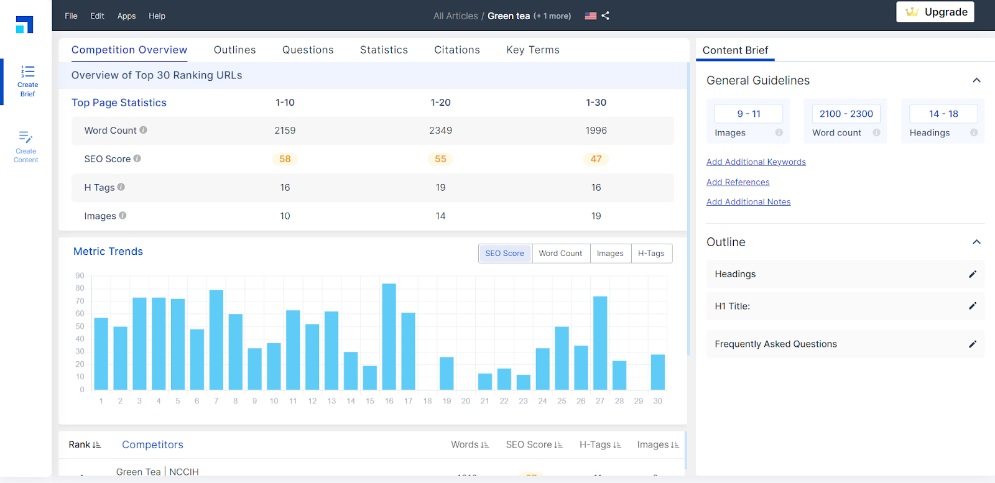995x483 pixels.
Task: Toggle the chart to Images metric
Action: pyautogui.click(x=609, y=254)
